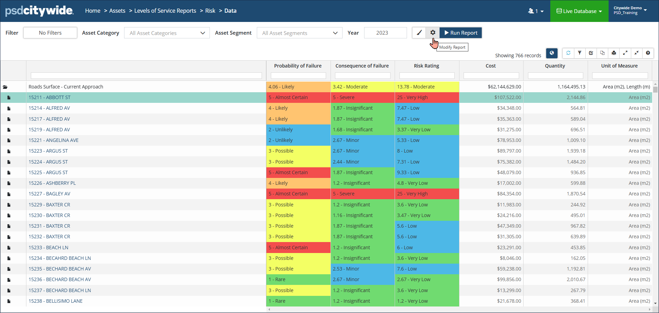Screen dimensions: 659x313
Task: Open the Asset Category dropdown
Action: pyautogui.click(x=167, y=33)
